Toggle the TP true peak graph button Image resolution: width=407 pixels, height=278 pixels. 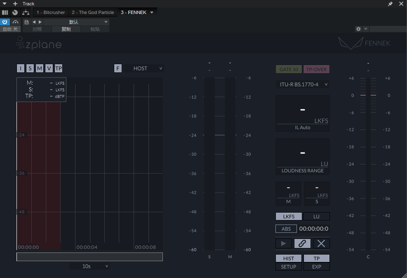[x=59, y=68]
